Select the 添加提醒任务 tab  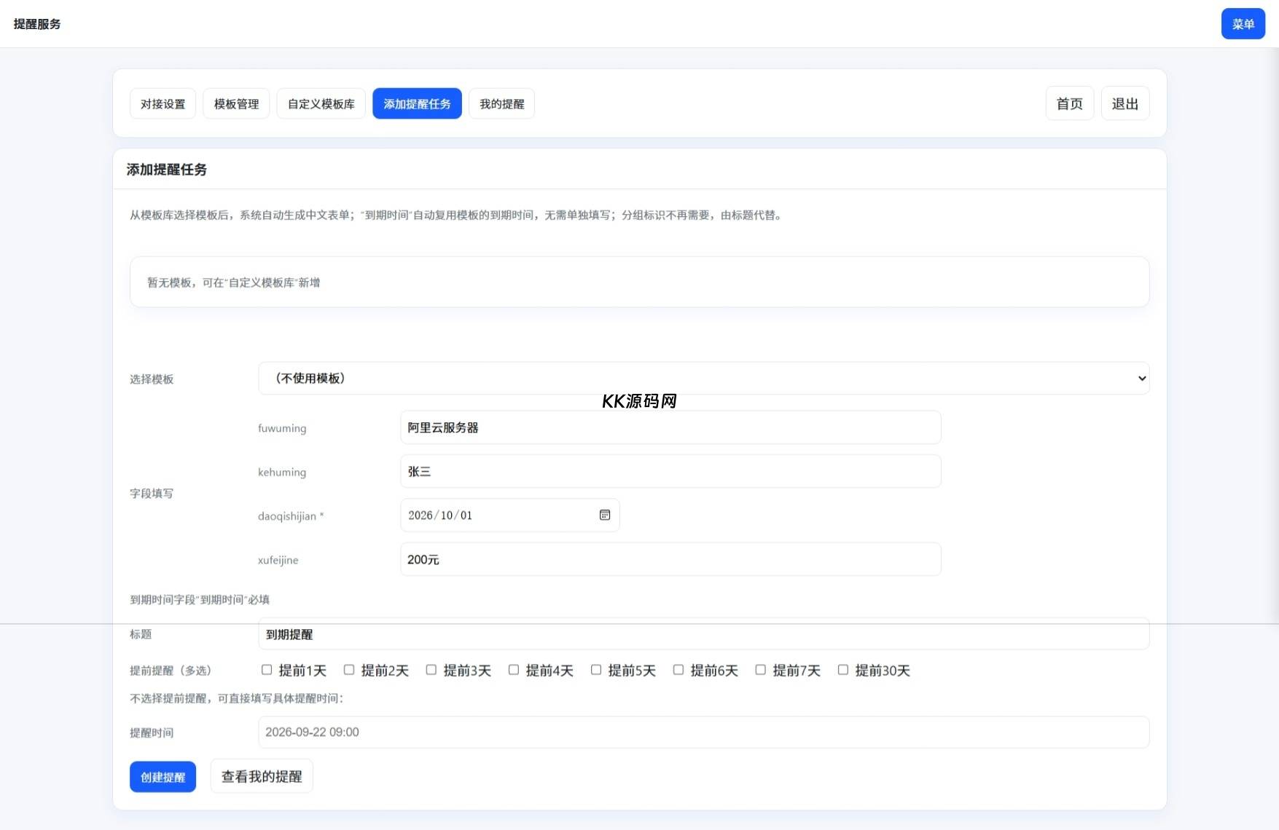pos(417,103)
